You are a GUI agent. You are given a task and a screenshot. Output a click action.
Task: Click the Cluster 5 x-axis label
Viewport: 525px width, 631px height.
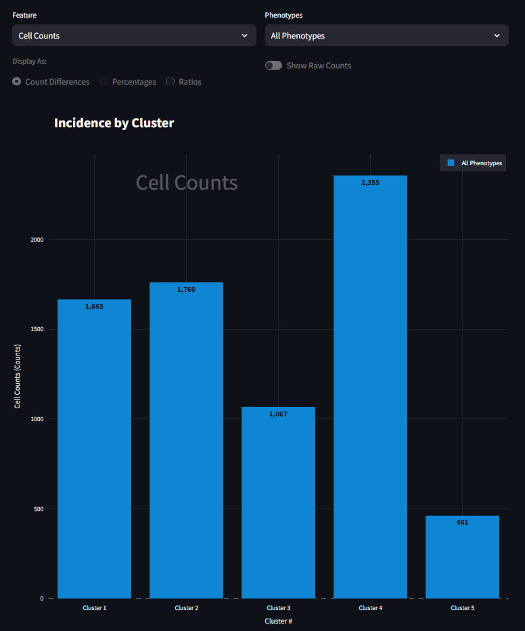pyautogui.click(x=462, y=608)
